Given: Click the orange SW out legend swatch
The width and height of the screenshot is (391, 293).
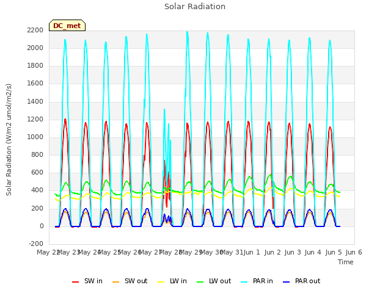Looking at the screenshot, I should pos(115,282).
